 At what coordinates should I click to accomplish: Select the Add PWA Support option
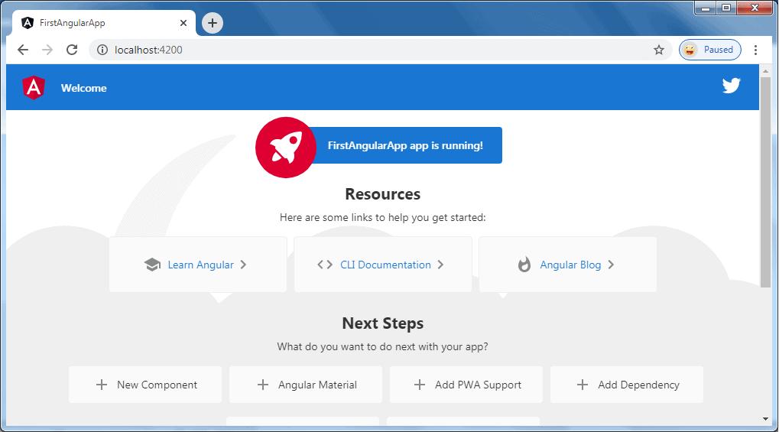[x=466, y=385]
